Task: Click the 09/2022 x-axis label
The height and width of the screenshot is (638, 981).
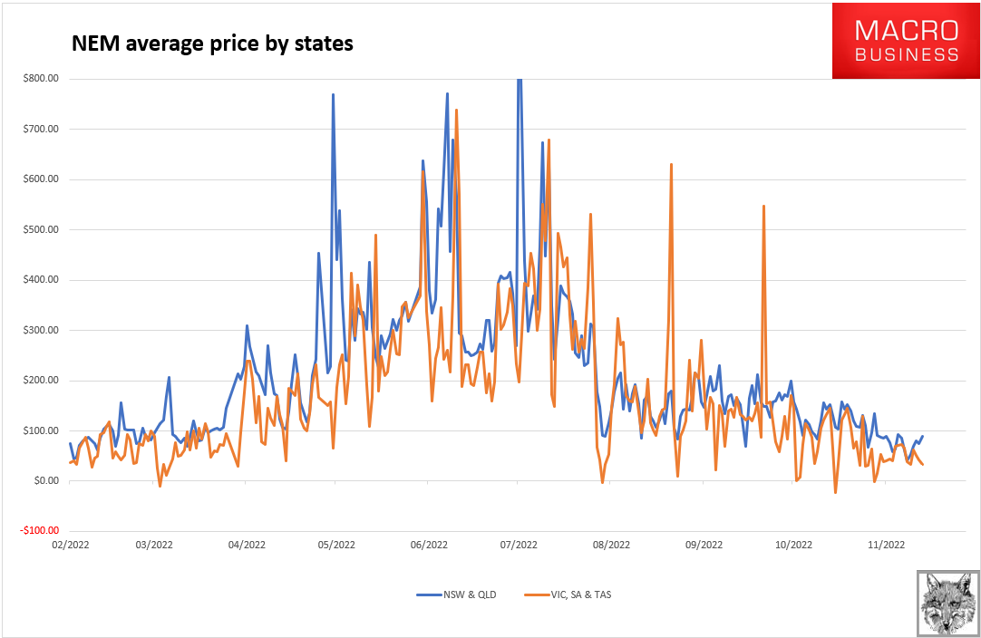Action: (x=704, y=545)
